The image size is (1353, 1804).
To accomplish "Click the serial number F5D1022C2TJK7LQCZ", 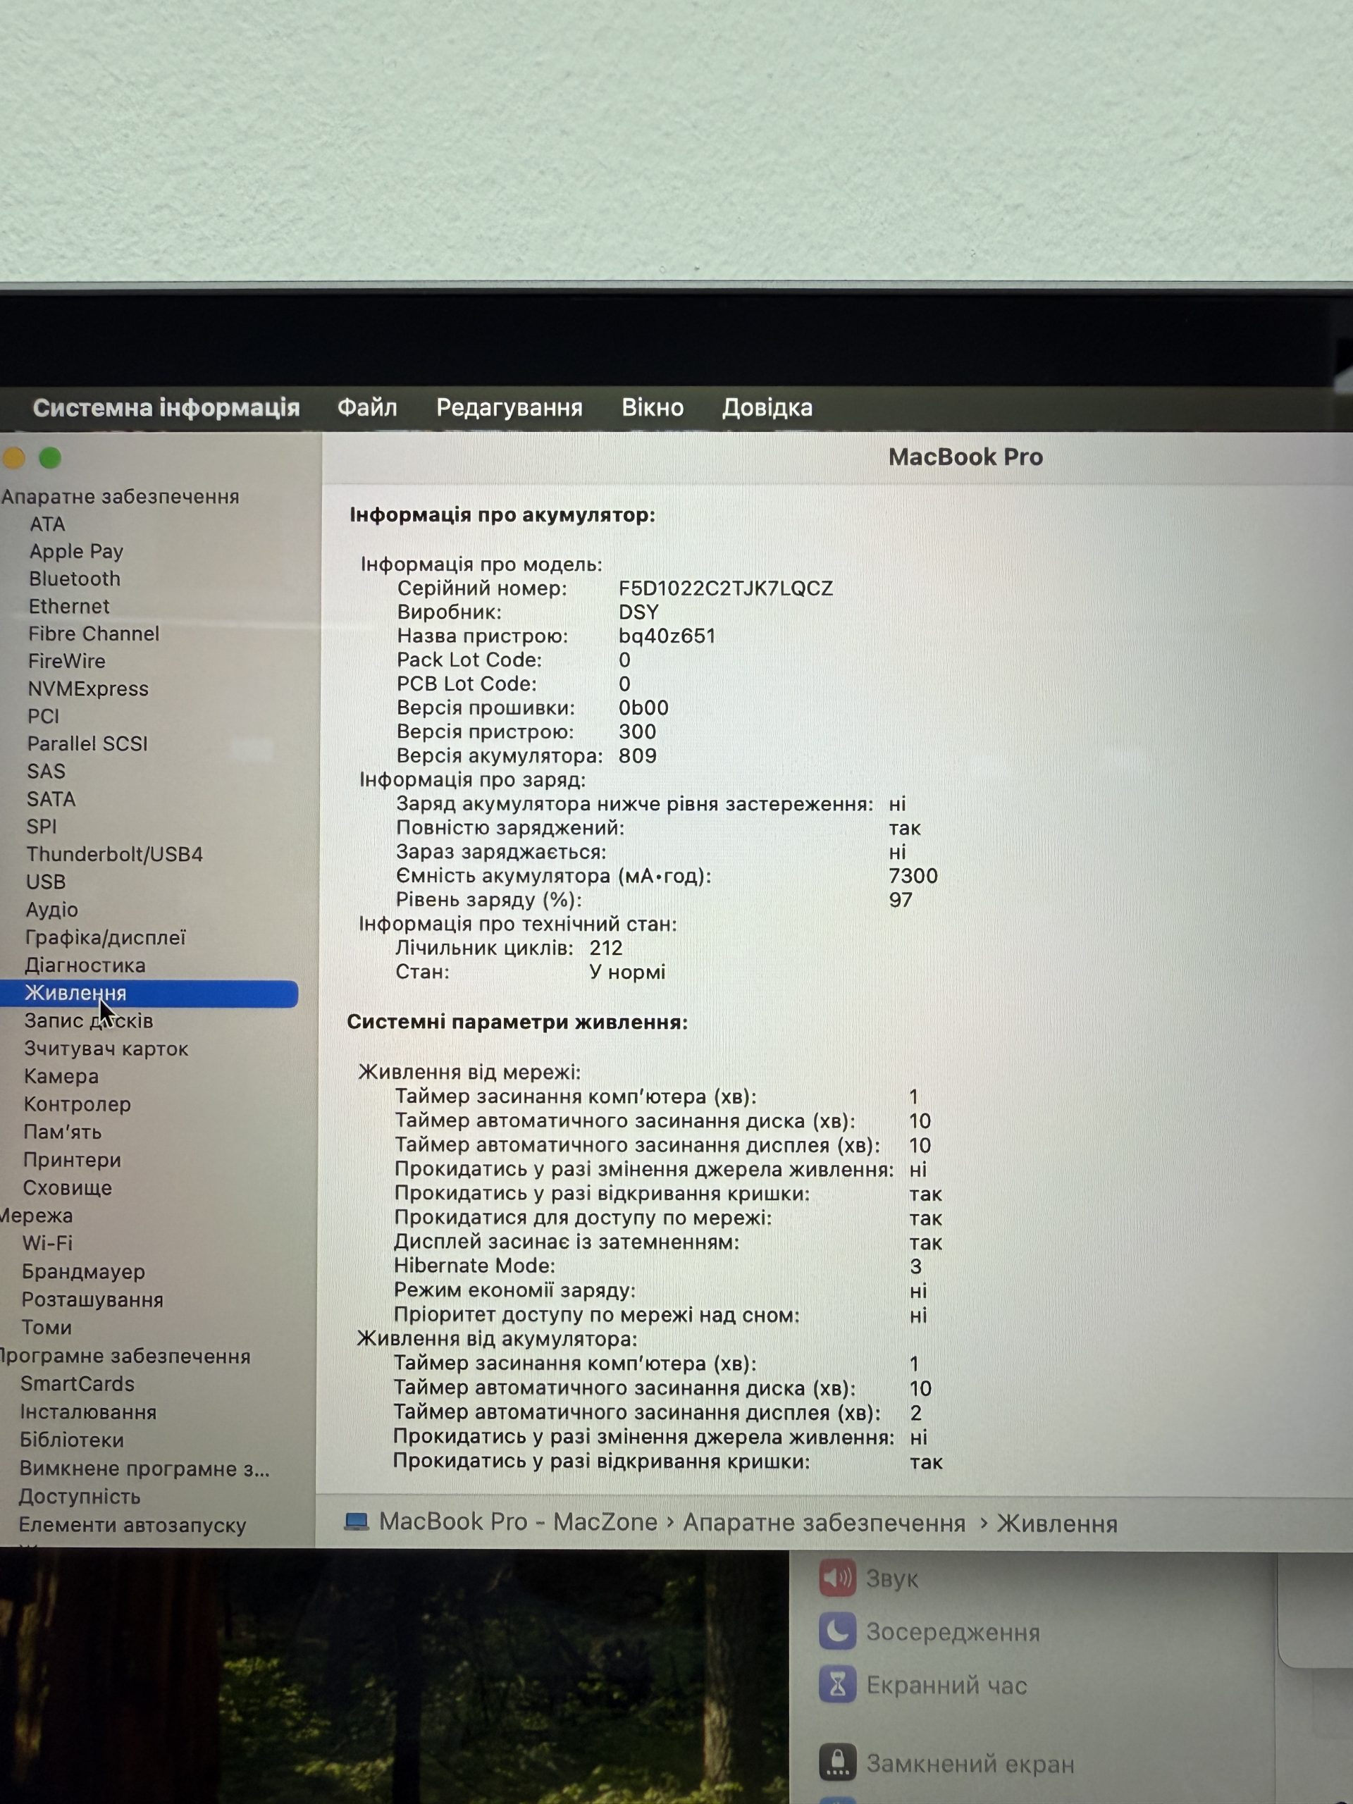I will pos(726,588).
